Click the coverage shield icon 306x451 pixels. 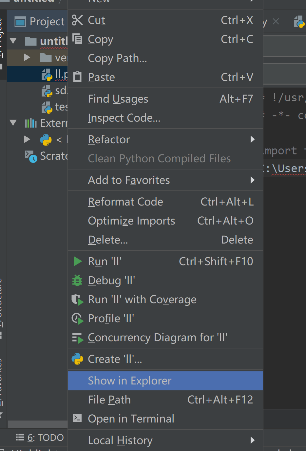(77, 299)
